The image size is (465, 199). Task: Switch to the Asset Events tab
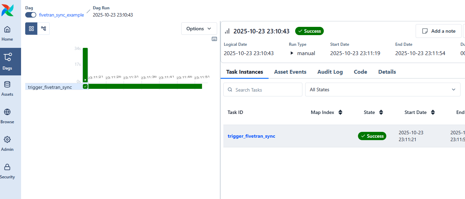pos(290,72)
